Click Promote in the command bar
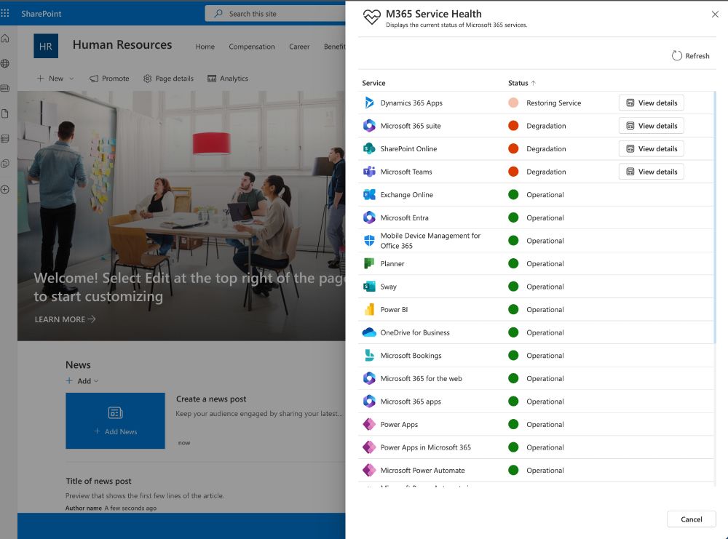Image resolution: width=728 pixels, height=539 pixels. point(110,79)
